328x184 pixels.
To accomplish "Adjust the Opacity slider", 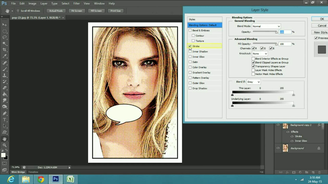I will (x=276, y=32).
